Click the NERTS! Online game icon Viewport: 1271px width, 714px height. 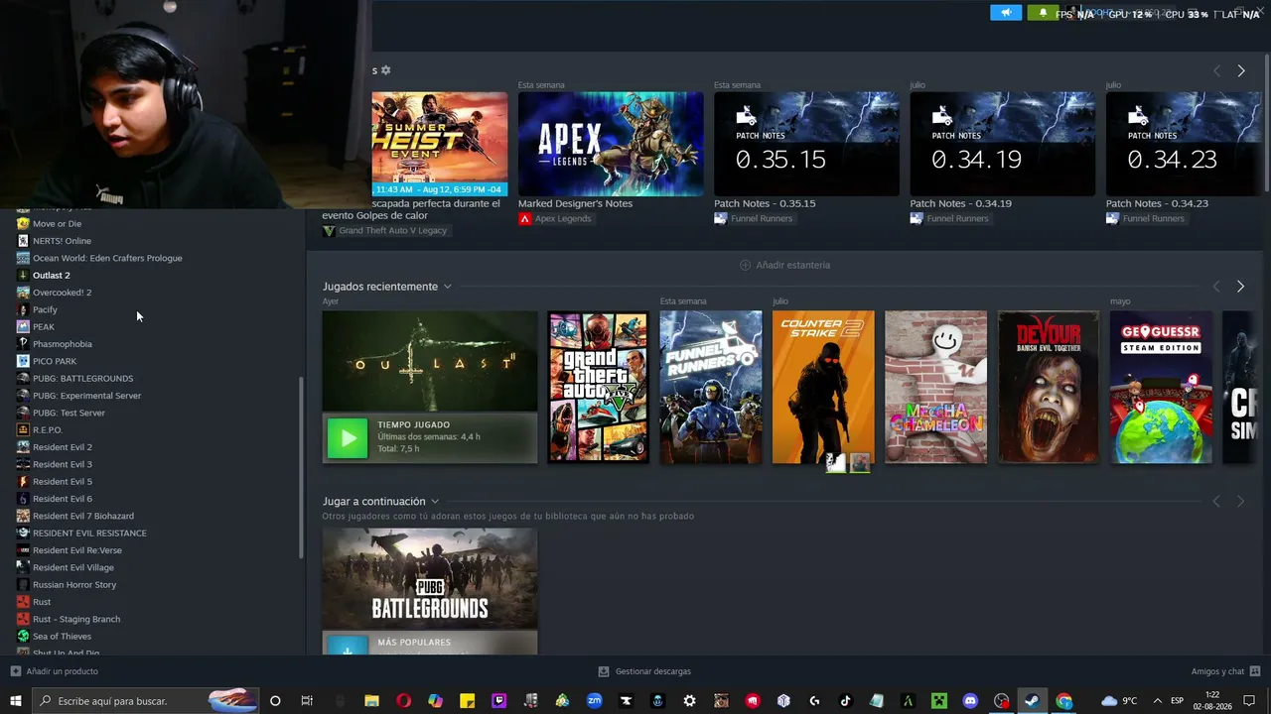(23, 241)
